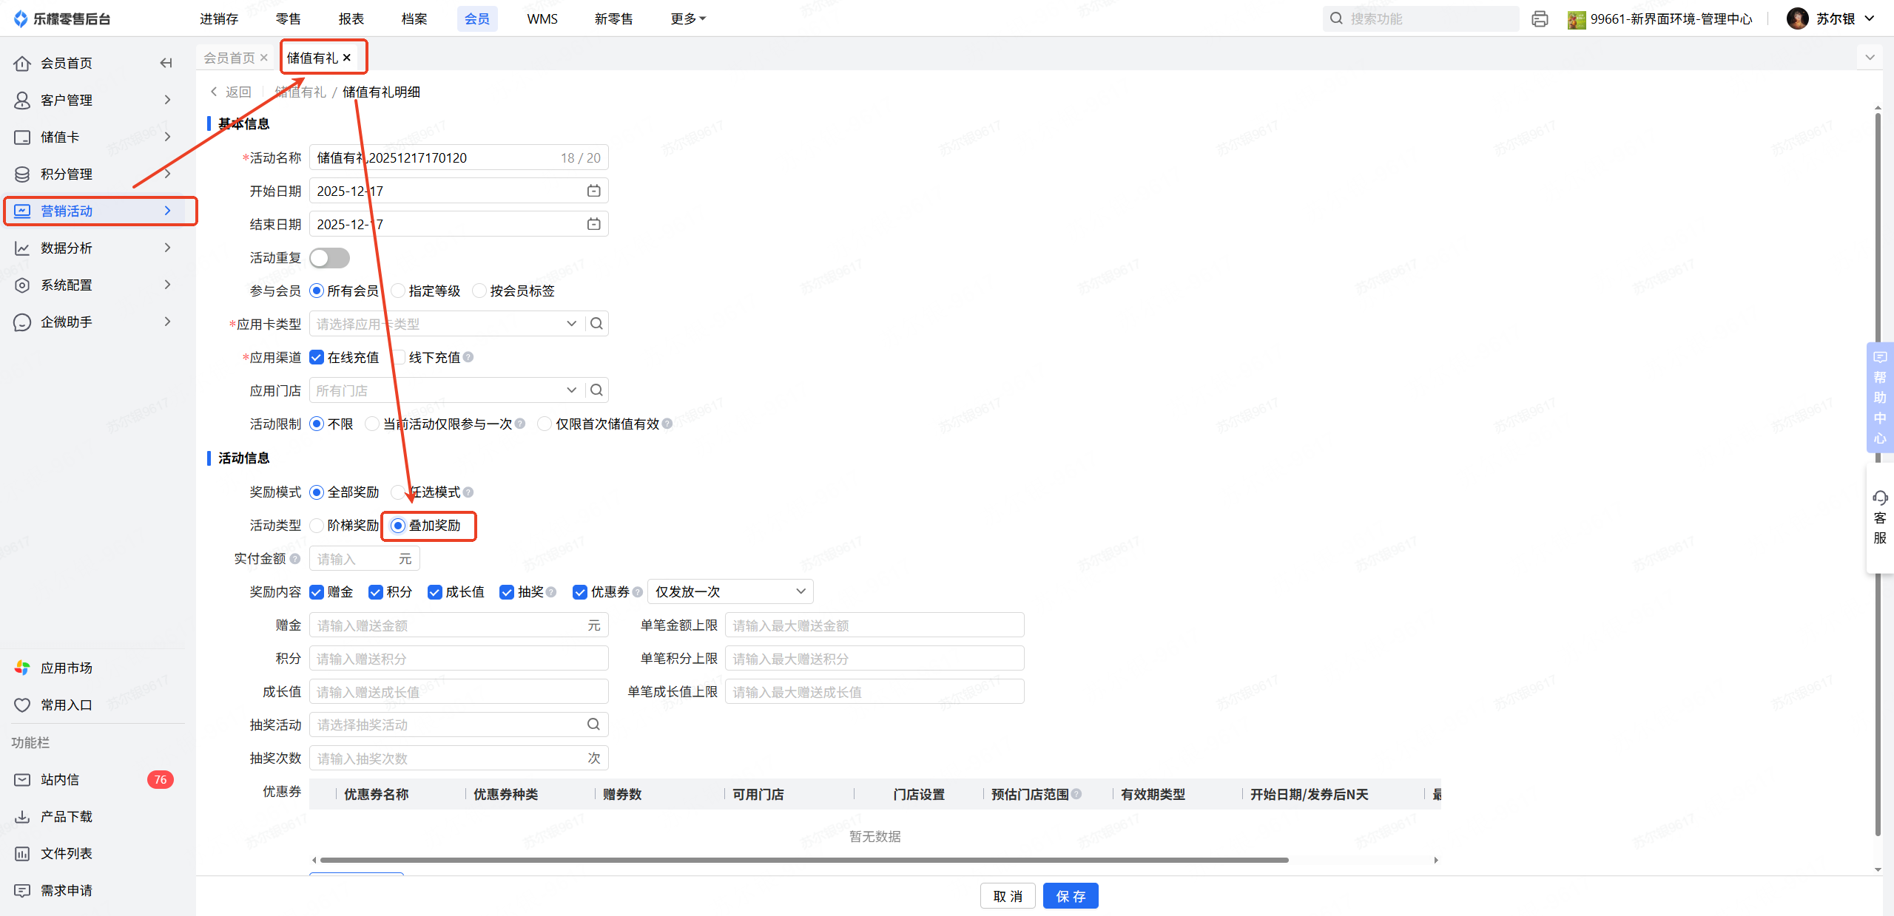This screenshot has height=916, width=1894.
Task: Select the tiered reward (阶梯奖励) radio option
Action: pyautogui.click(x=317, y=526)
